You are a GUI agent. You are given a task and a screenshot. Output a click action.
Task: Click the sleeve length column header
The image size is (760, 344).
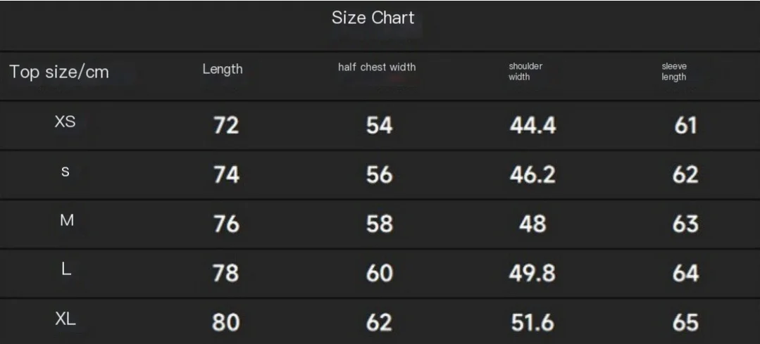click(674, 72)
